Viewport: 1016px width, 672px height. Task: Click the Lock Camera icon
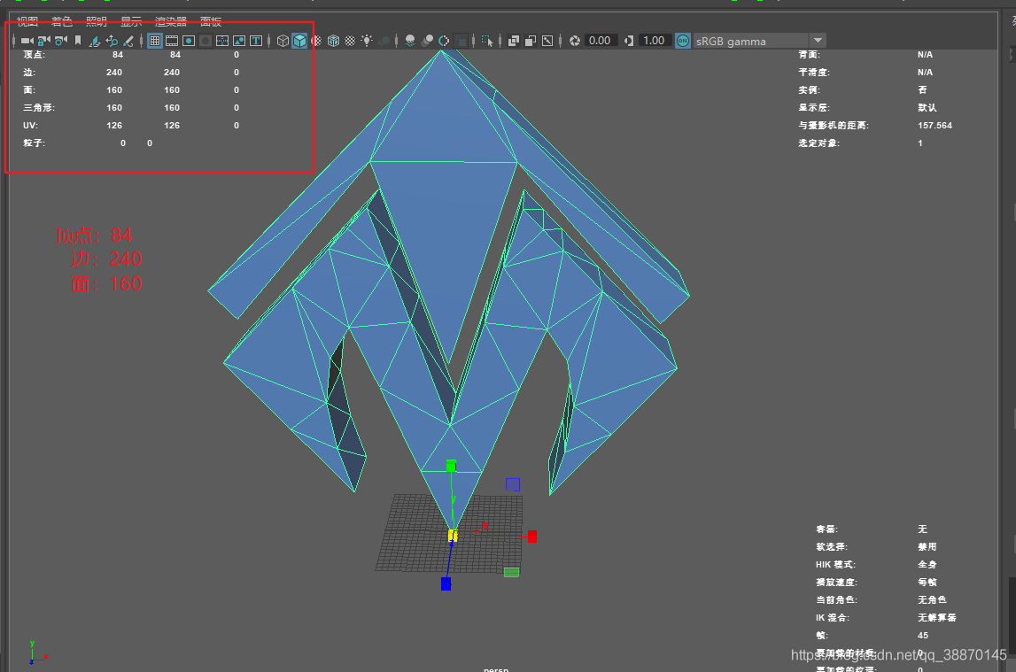pos(44,41)
